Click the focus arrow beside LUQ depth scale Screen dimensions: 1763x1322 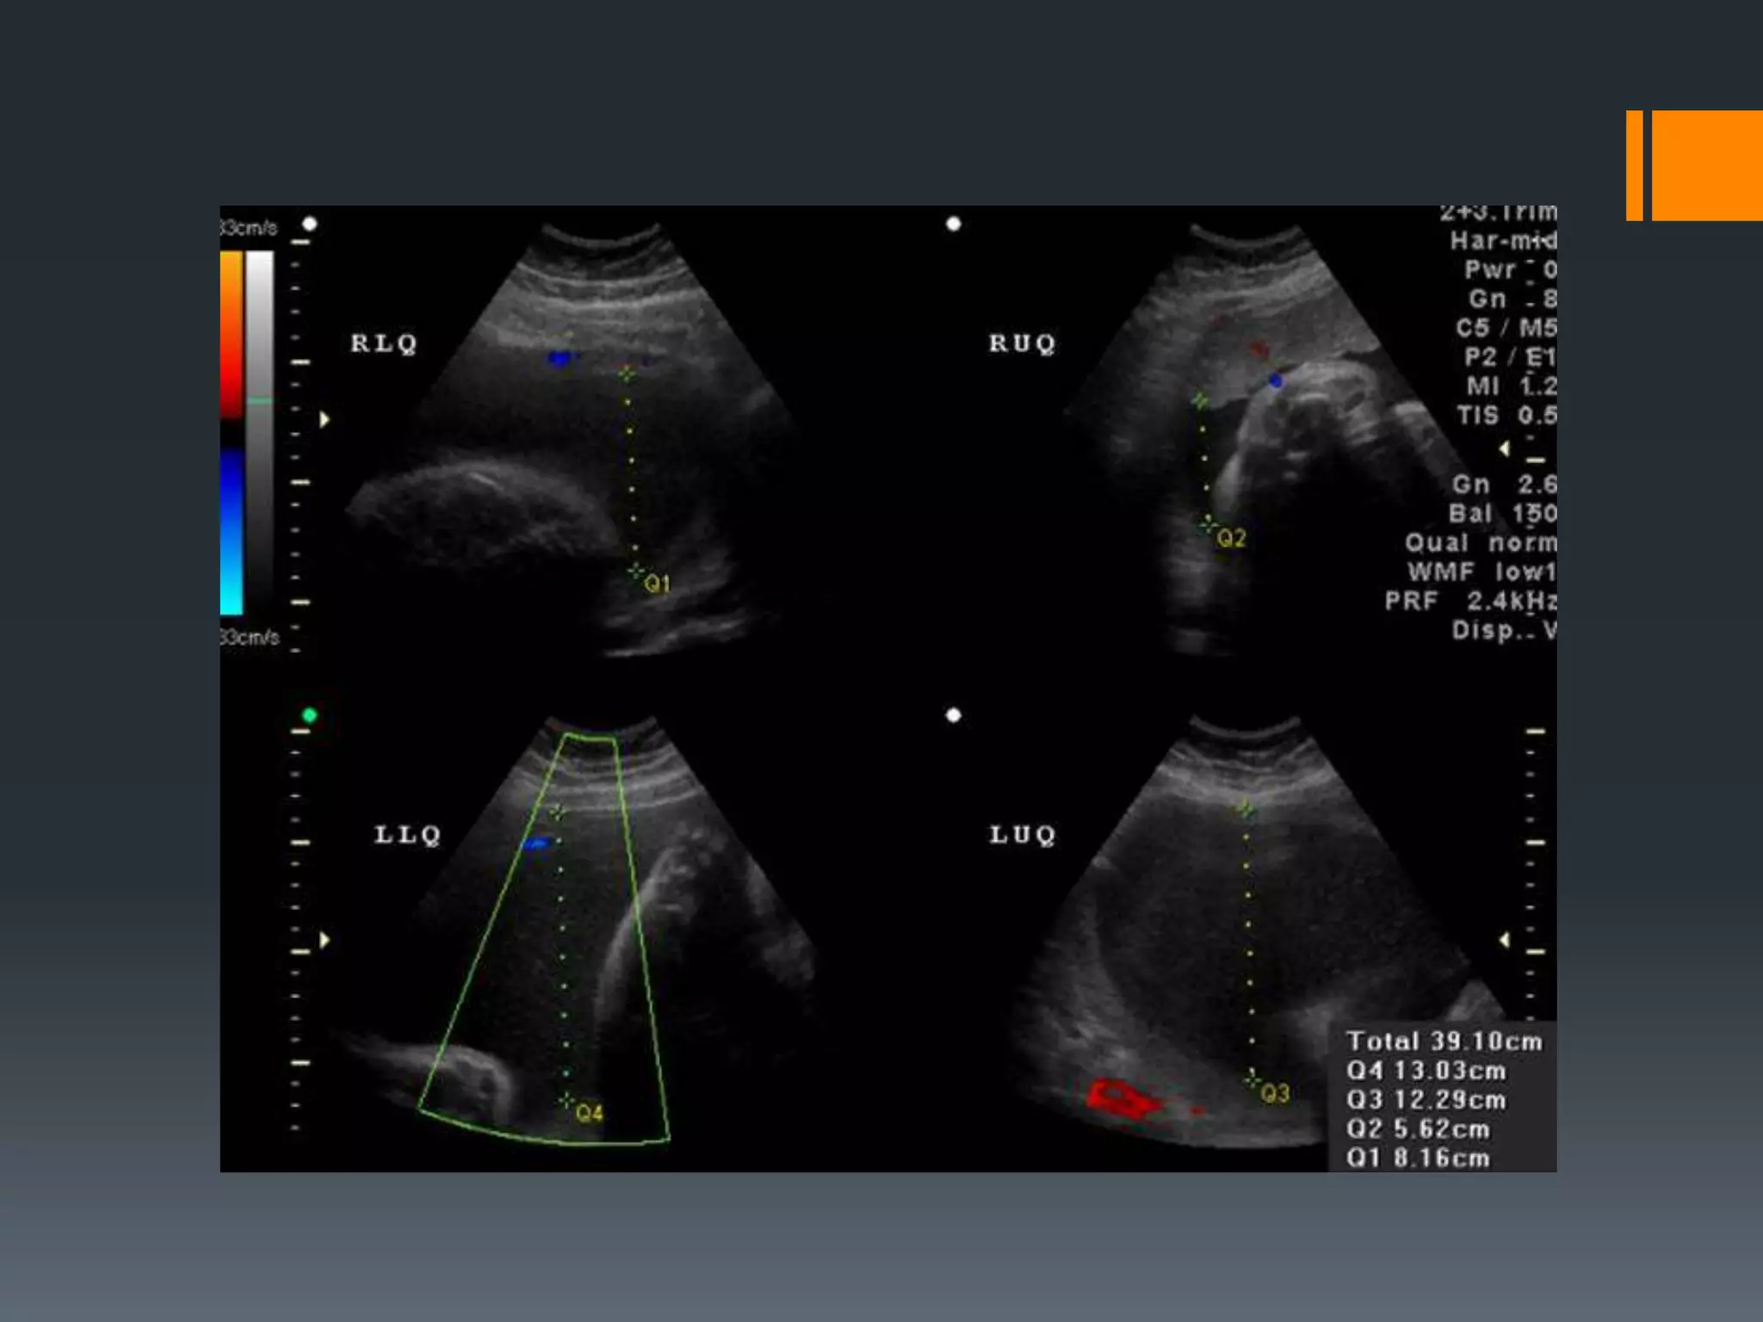click(x=1504, y=940)
